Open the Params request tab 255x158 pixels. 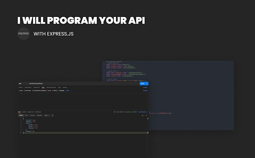[21, 87]
